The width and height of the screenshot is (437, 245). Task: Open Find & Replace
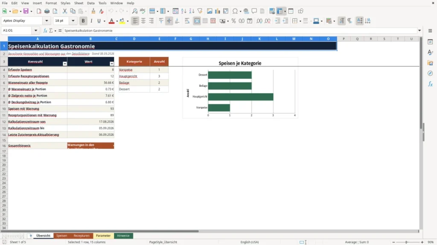[134, 11]
